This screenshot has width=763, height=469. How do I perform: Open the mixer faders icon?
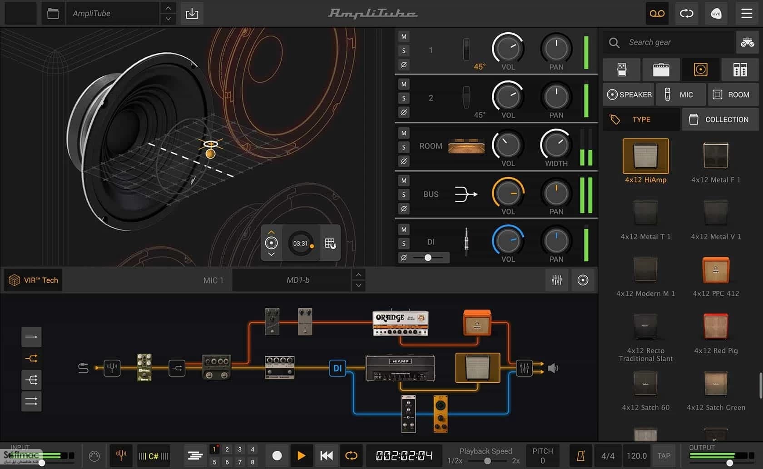tap(557, 280)
